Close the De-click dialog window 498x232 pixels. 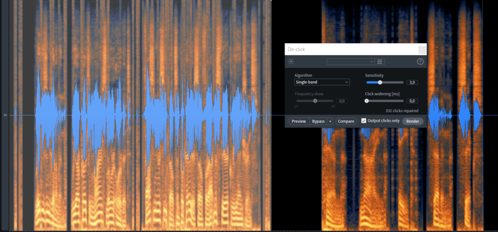coord(422,49)
